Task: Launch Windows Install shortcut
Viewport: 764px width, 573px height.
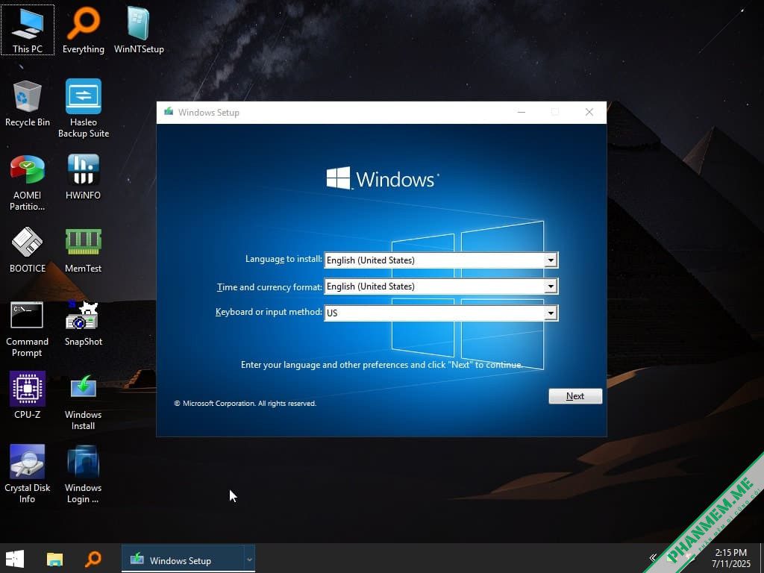Action: (84, 401)
